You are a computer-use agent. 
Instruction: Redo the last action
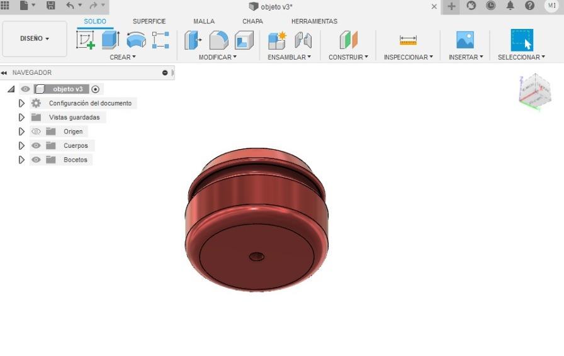tap(93, 5)
